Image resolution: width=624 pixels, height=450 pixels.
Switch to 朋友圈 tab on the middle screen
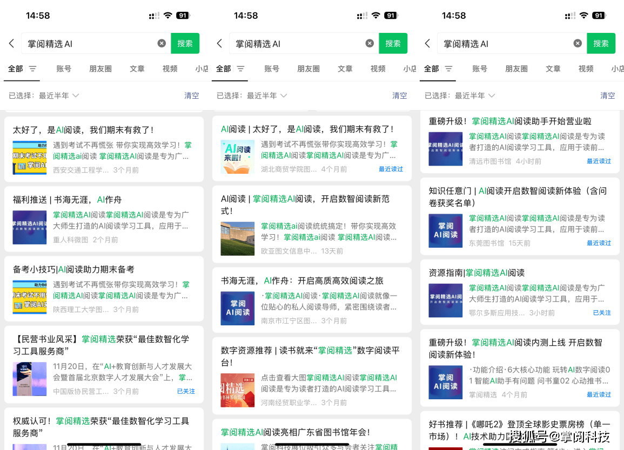(308, 69)
